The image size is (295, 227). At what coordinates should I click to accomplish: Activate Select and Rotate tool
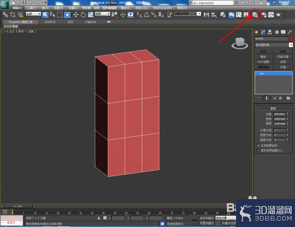[x=83, y=15]
